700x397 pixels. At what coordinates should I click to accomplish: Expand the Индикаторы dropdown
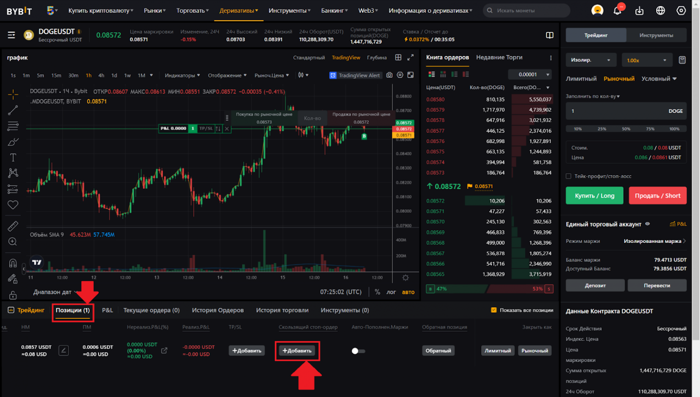182,75
